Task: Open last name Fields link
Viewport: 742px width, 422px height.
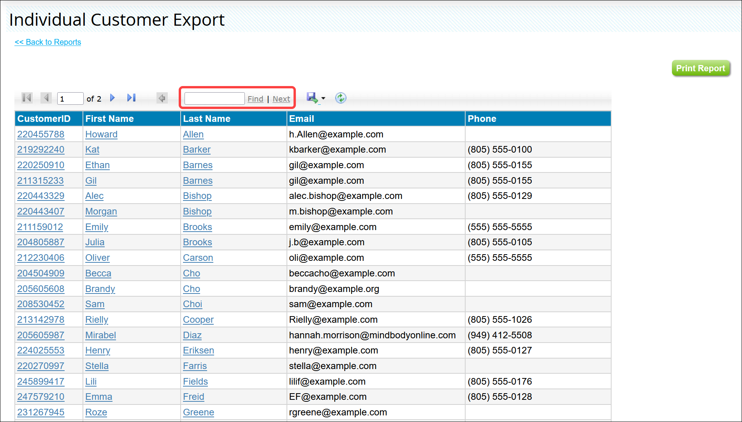Action: coord(195,382)
